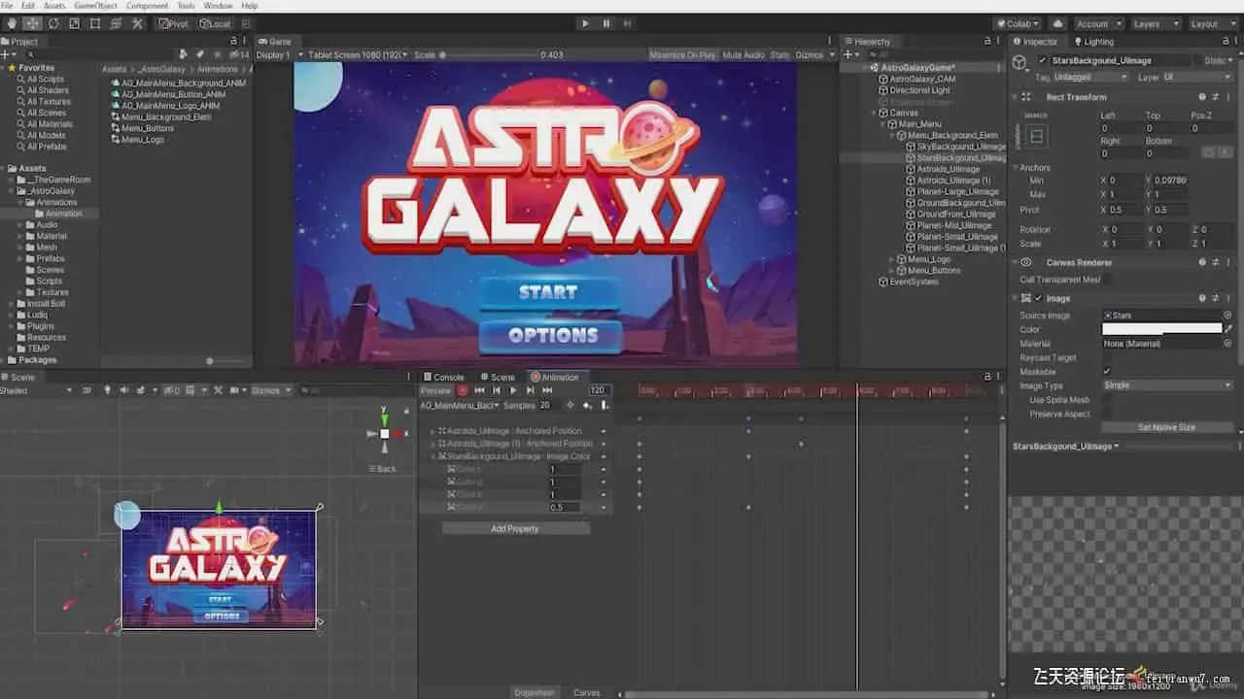The image size is (1244, 699).
Task: Click Mute Audio in Game view
Action: tap(744, 55)
